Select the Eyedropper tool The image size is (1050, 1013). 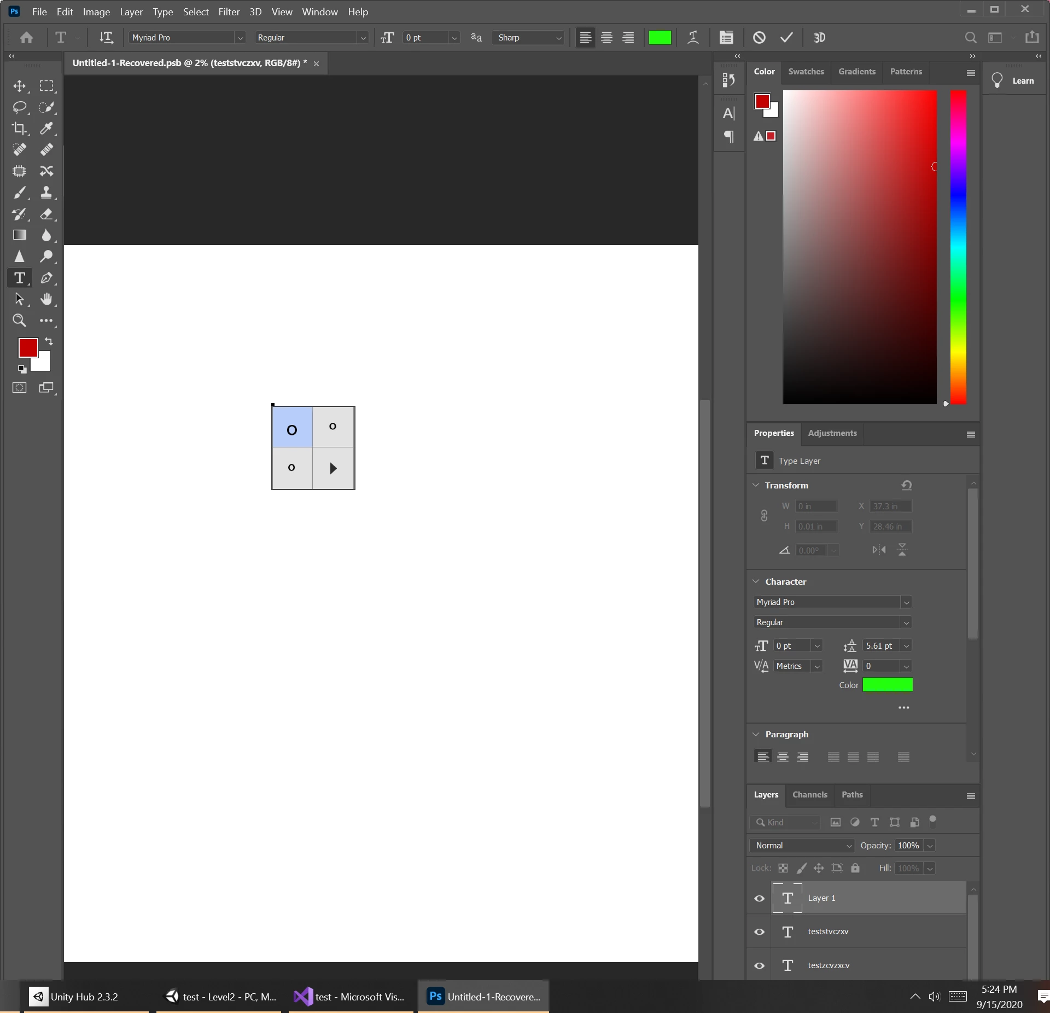point(46,129)
